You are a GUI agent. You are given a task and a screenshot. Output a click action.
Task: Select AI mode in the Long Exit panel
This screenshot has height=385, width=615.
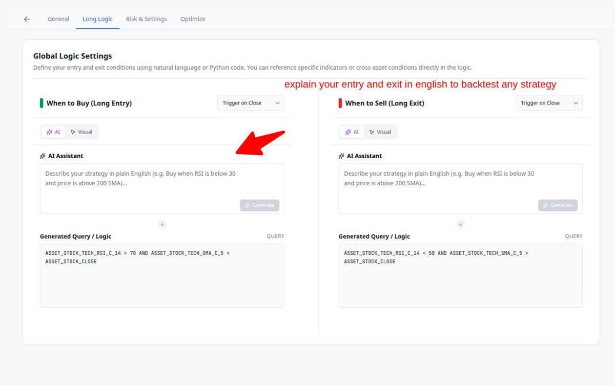tap(352, 132)
